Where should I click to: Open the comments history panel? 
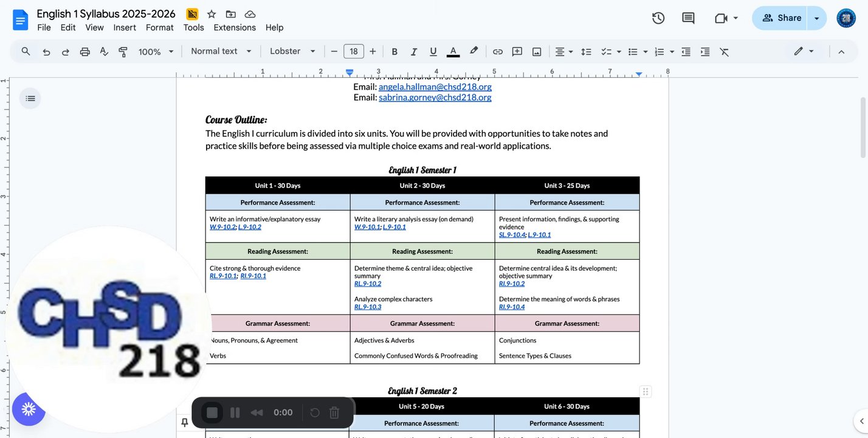click(688, 18)
